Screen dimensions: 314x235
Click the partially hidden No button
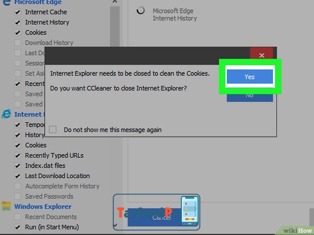point(250,98)
